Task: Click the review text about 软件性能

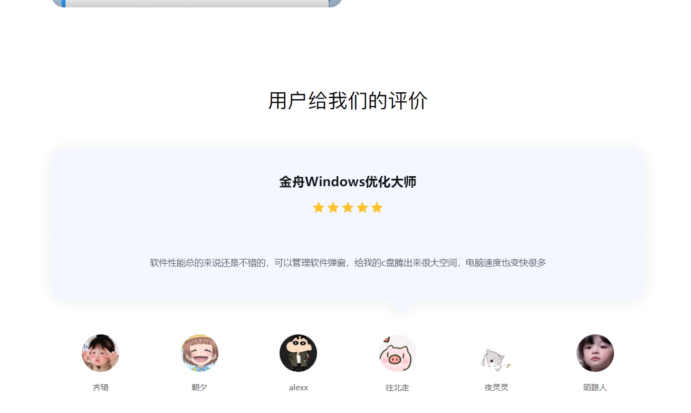Action: pos(348,263)
